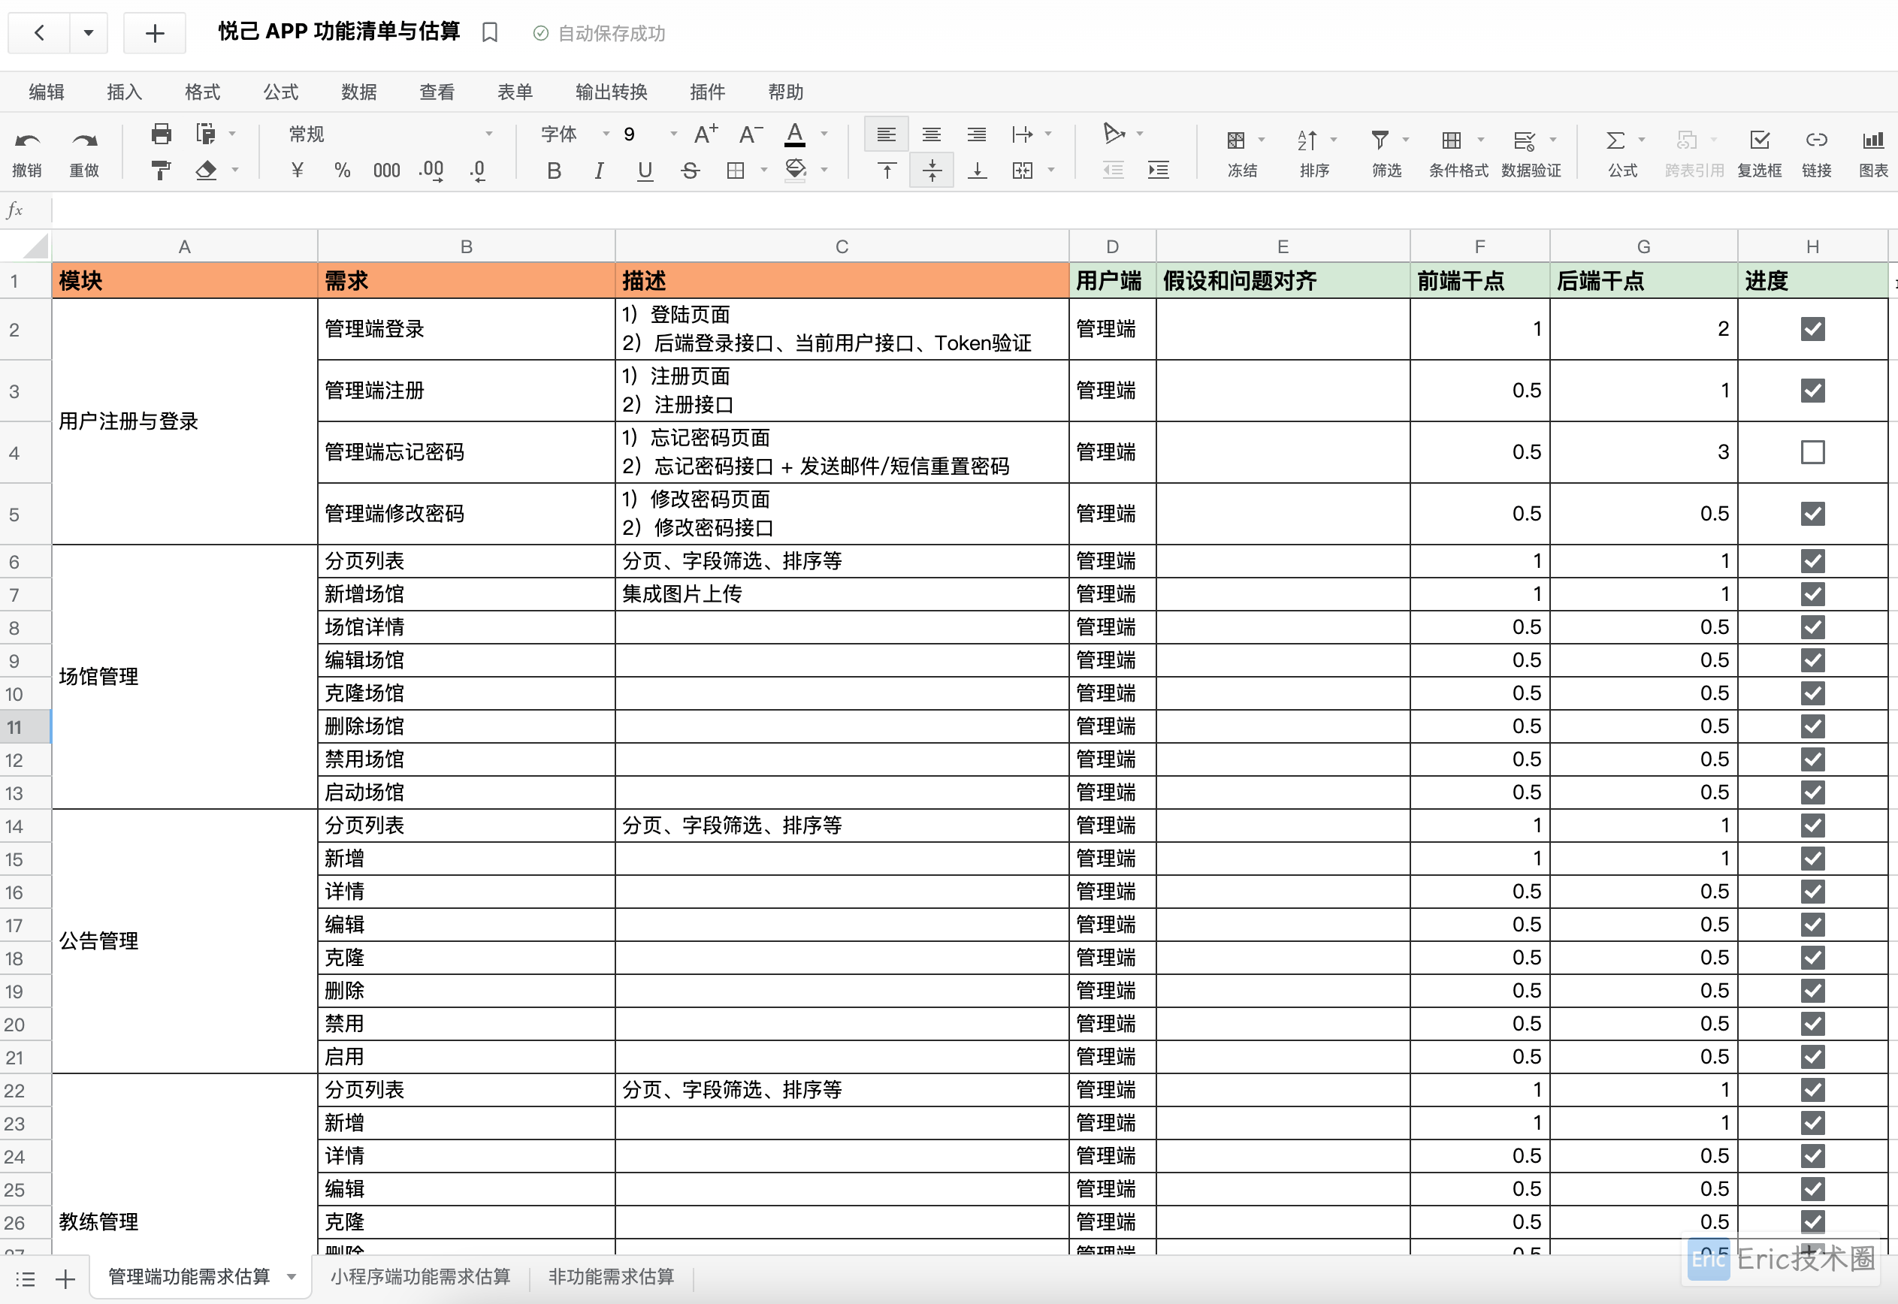Go back with the left arrow button
The image size is (1898, 1304).
(x=39, y=33)
